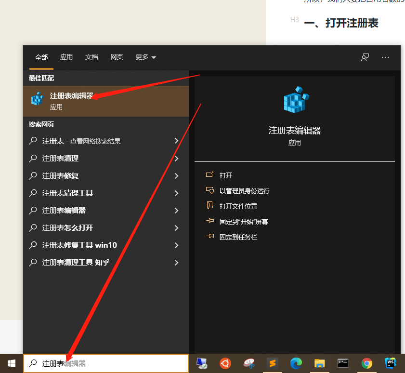
Task: Click the magnifier icon beside 注册表清理
Action: point(33,158)
